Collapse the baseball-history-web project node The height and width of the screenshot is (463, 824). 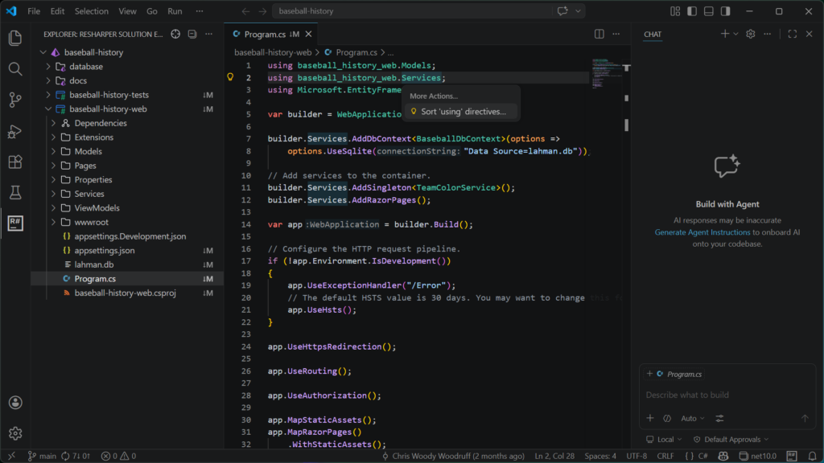coord(49,109)
